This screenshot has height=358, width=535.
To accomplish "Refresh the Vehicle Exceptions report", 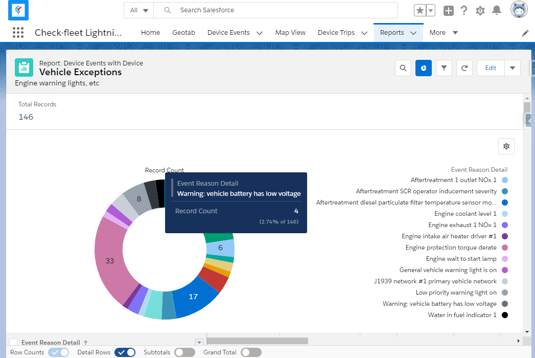I will pos(464,68).
